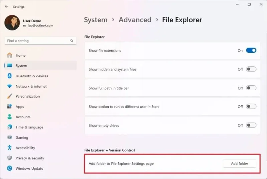Click the vertical scrollbar on the right

[x=266, y=96]
